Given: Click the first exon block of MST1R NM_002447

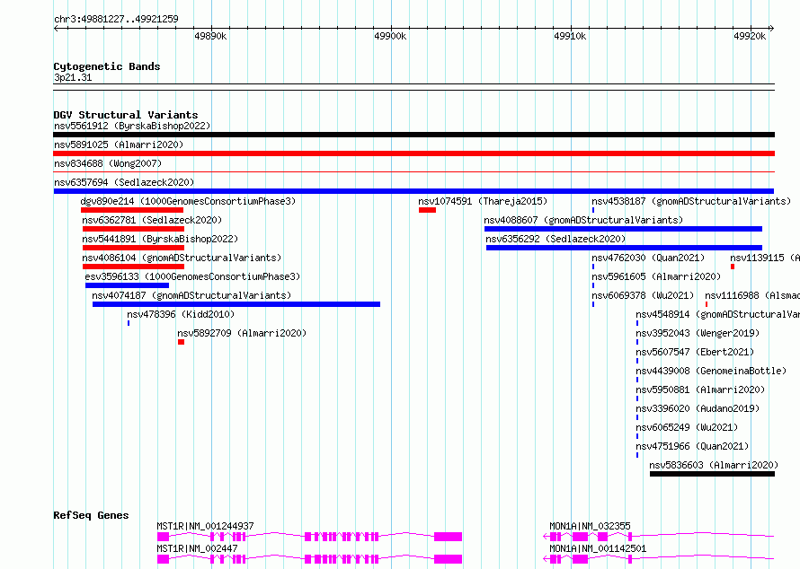Looking at the screenshot, I should coord(164,559).
